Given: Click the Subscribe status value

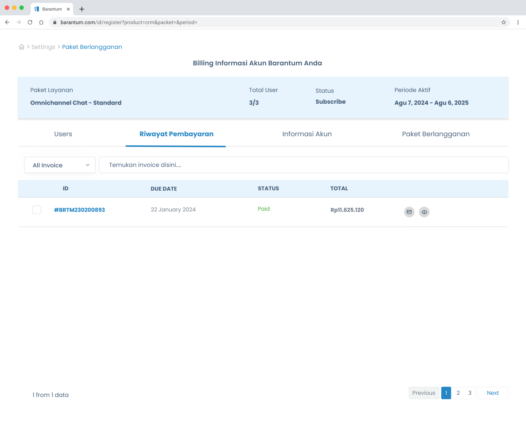Looking at the screenshot, I should 331,102.
